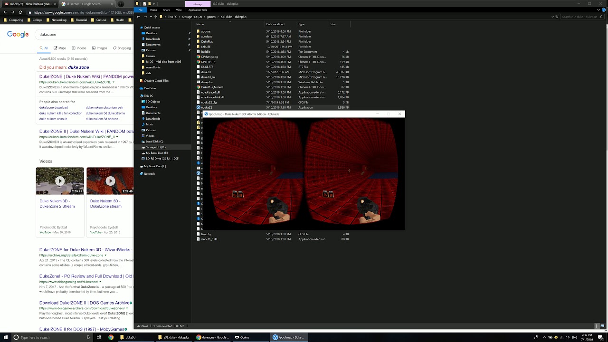608x342 pixels.
Task: Click the Google search box containing dukezone
Action: (85, 34)
